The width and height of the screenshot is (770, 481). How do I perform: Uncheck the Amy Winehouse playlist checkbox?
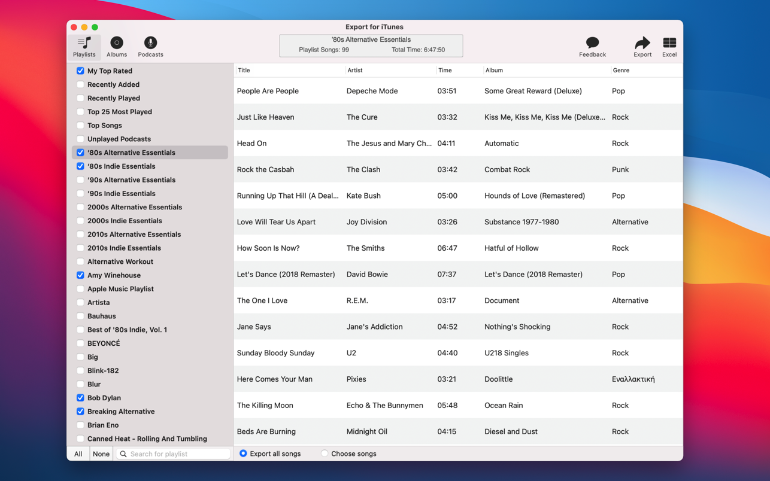80,275
